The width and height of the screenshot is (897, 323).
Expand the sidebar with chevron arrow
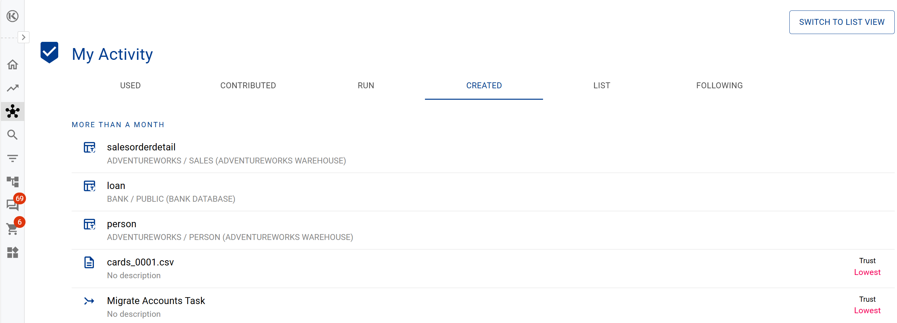[23, 37]
